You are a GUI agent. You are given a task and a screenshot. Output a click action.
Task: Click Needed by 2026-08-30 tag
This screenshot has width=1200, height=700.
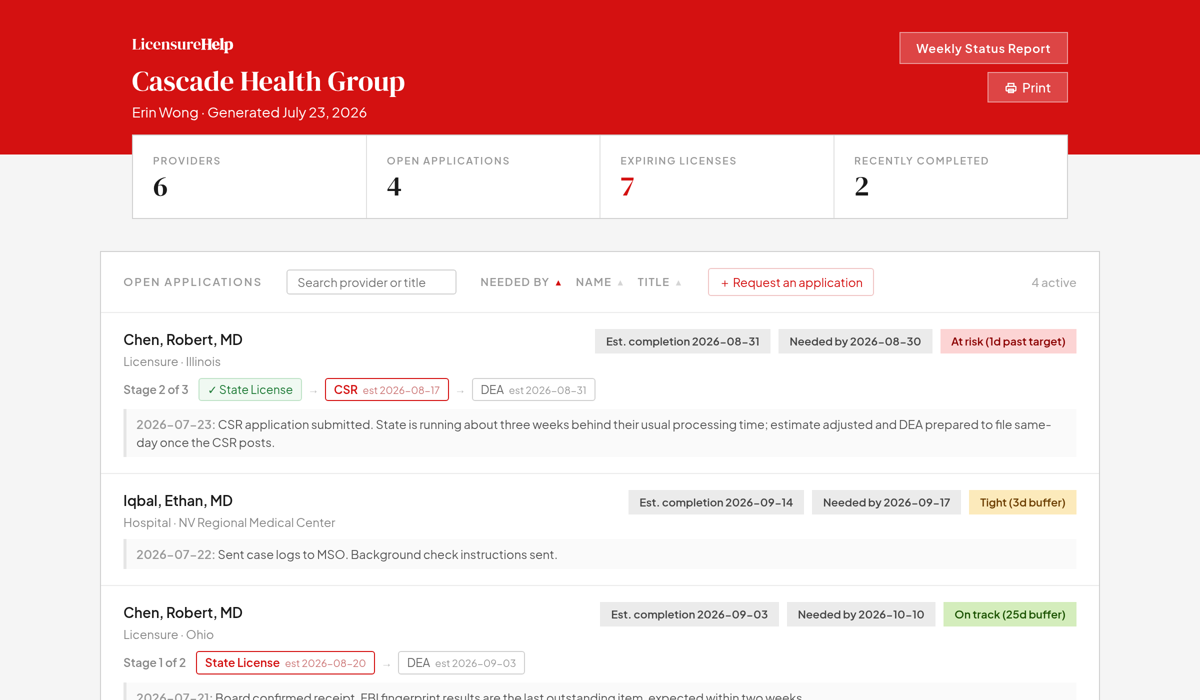(855, 341)
